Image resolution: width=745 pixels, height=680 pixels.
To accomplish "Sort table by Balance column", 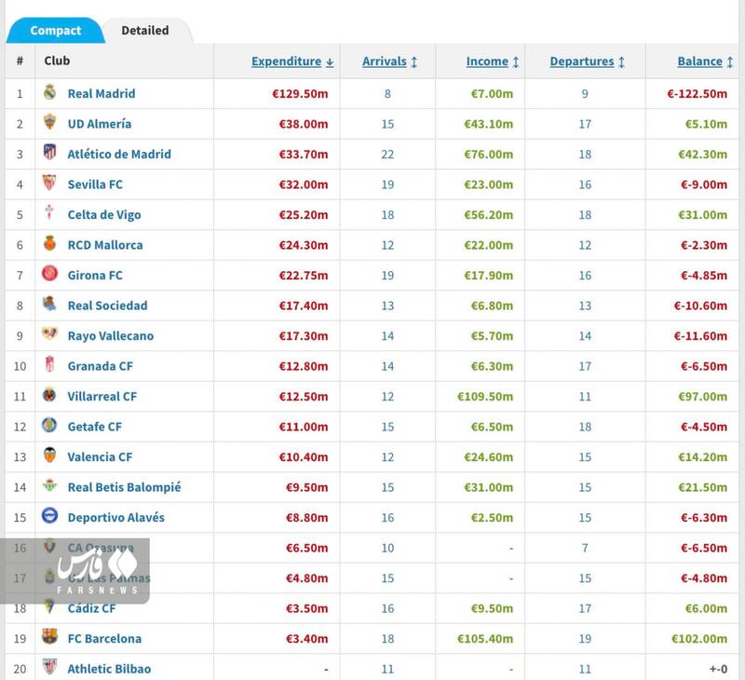I will (x=704, y=61).
